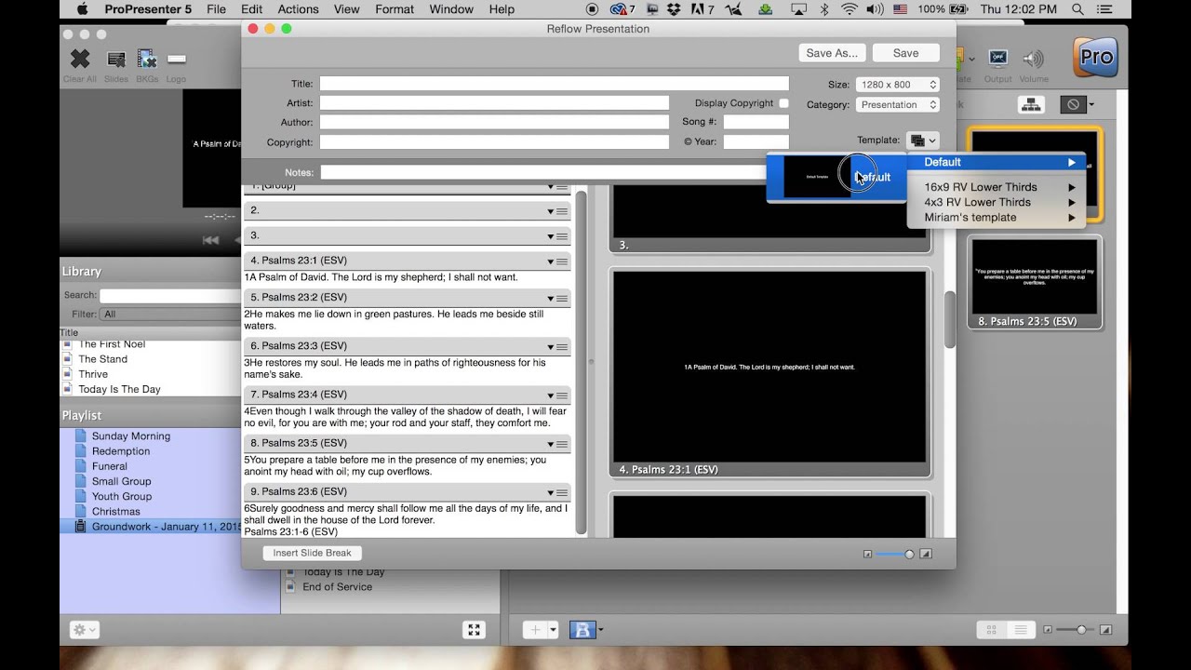
Task: Click the Title input field
Action: (x=555, y=84)
